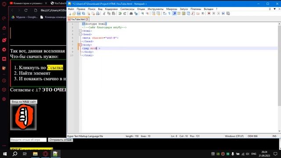The image size is (281, 158).
Task: Toggle INS insert mode in status bar
Action: (x=274, y=136)
